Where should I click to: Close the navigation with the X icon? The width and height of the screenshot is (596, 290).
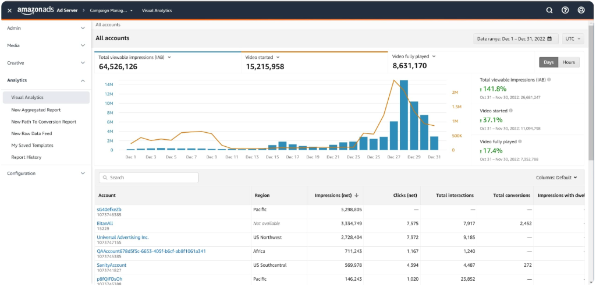click(9, 10)
